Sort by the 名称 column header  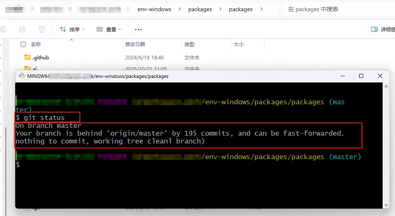coord(36,45)
